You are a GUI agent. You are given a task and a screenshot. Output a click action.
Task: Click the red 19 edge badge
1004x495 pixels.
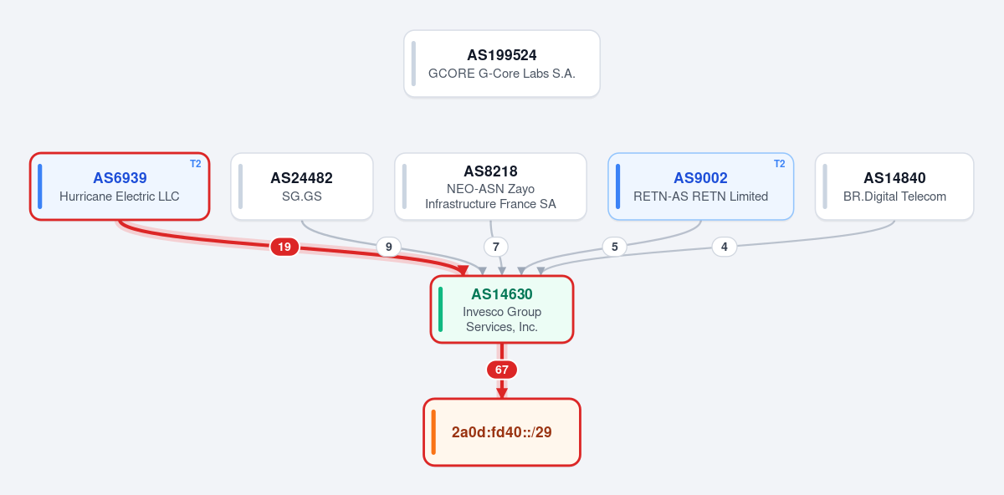click(x=284, y=247)
